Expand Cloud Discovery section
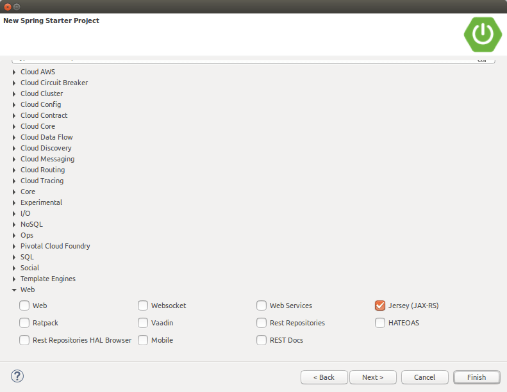507x392 pixels. pos(14,149)
